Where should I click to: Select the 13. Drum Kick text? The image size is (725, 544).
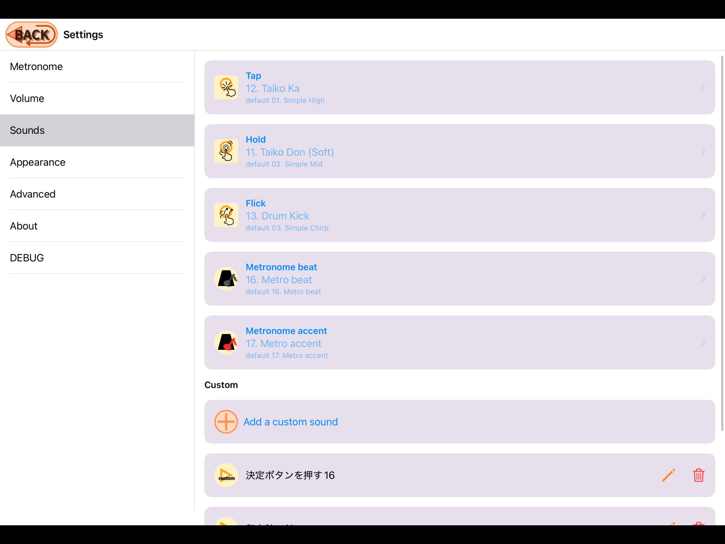(x=277, y=216)
